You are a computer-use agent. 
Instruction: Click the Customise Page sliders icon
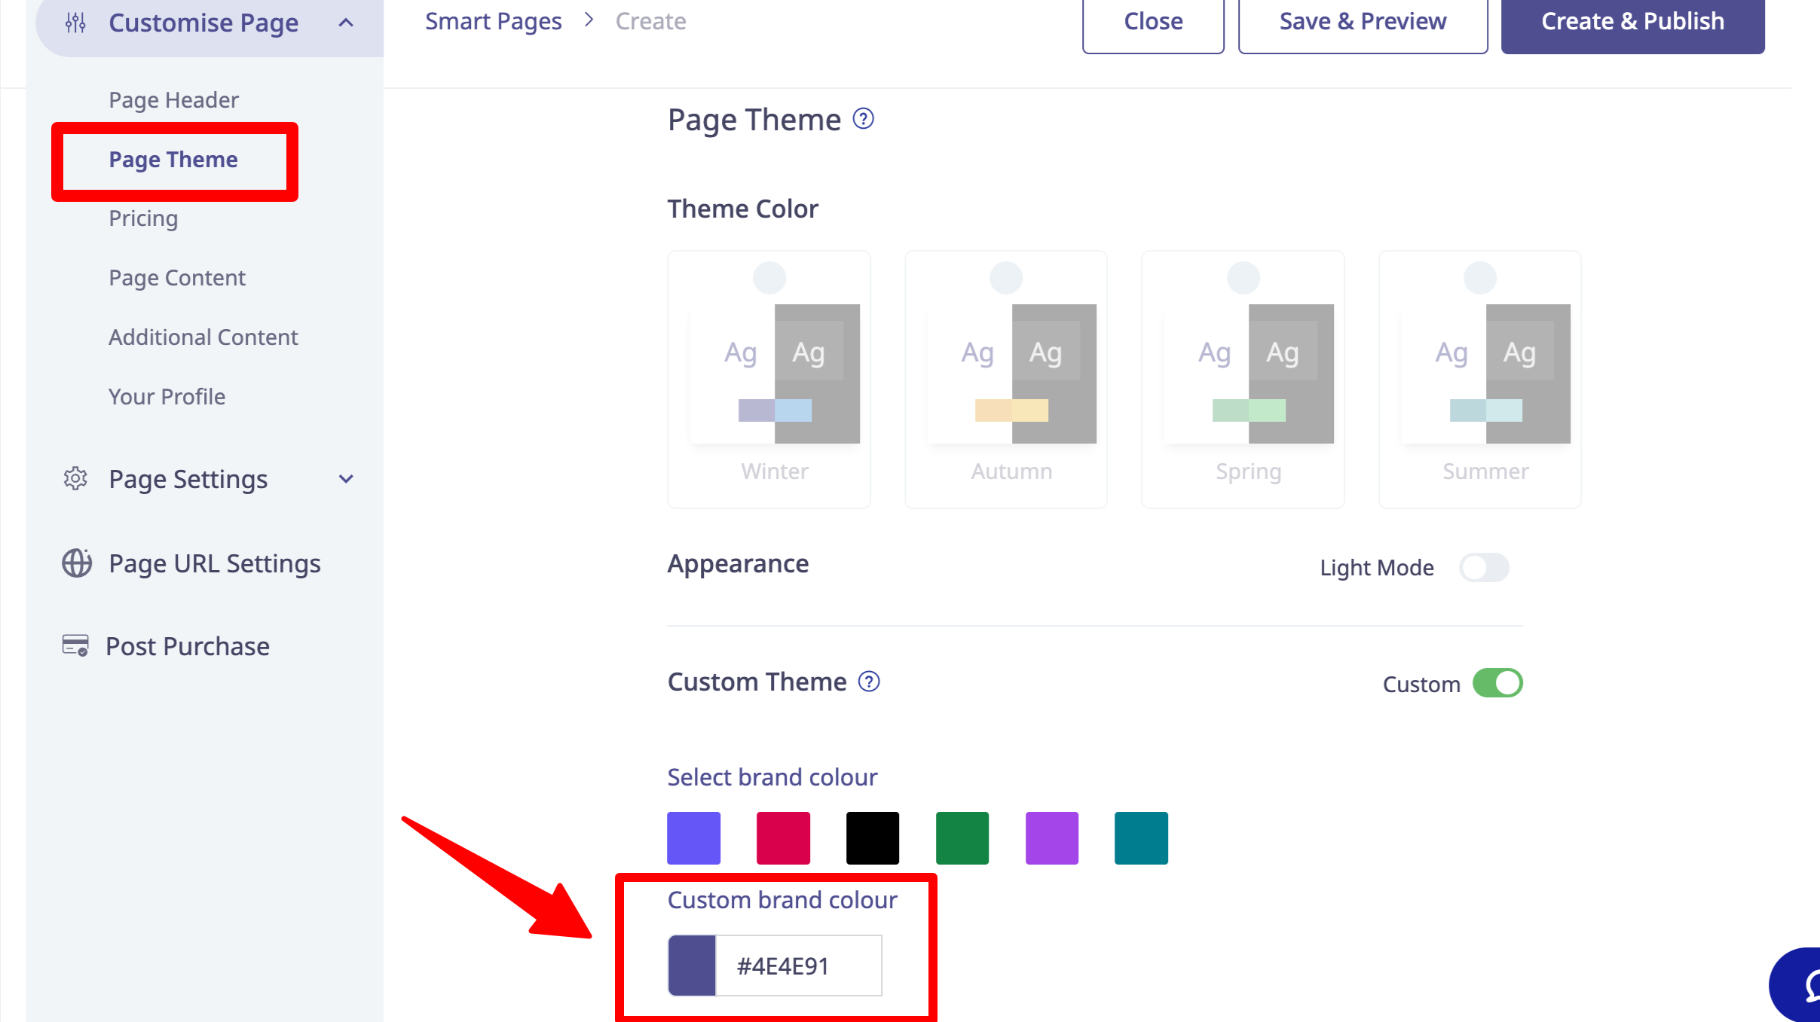click(75, 23)
